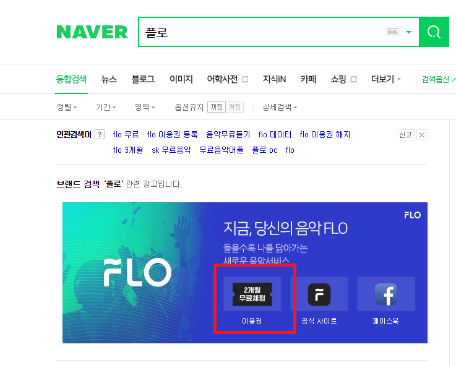Open the 기간 period dropdown
The height and width of the screenshot is (365, 456).
106,107
